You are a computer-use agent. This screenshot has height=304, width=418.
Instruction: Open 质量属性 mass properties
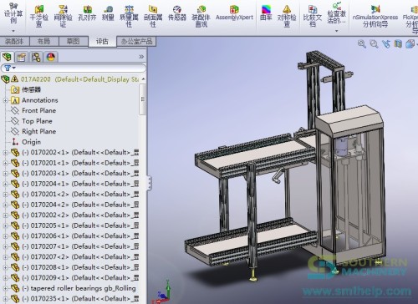pyautogui.click(x=129, y=16)
